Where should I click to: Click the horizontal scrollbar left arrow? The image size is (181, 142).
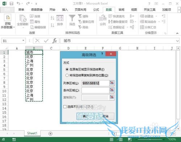pos(114,134)
